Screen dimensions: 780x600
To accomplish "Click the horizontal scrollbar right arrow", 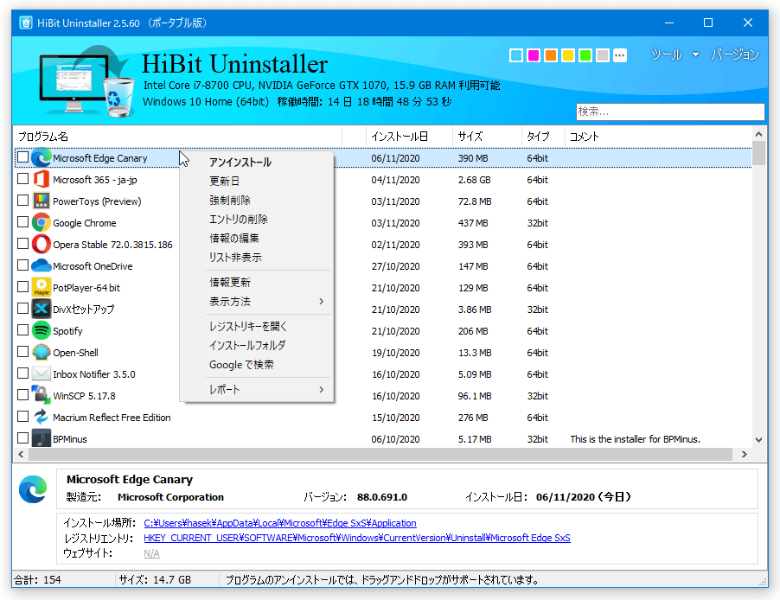I will pyautogui.click(x=745, y=454).
